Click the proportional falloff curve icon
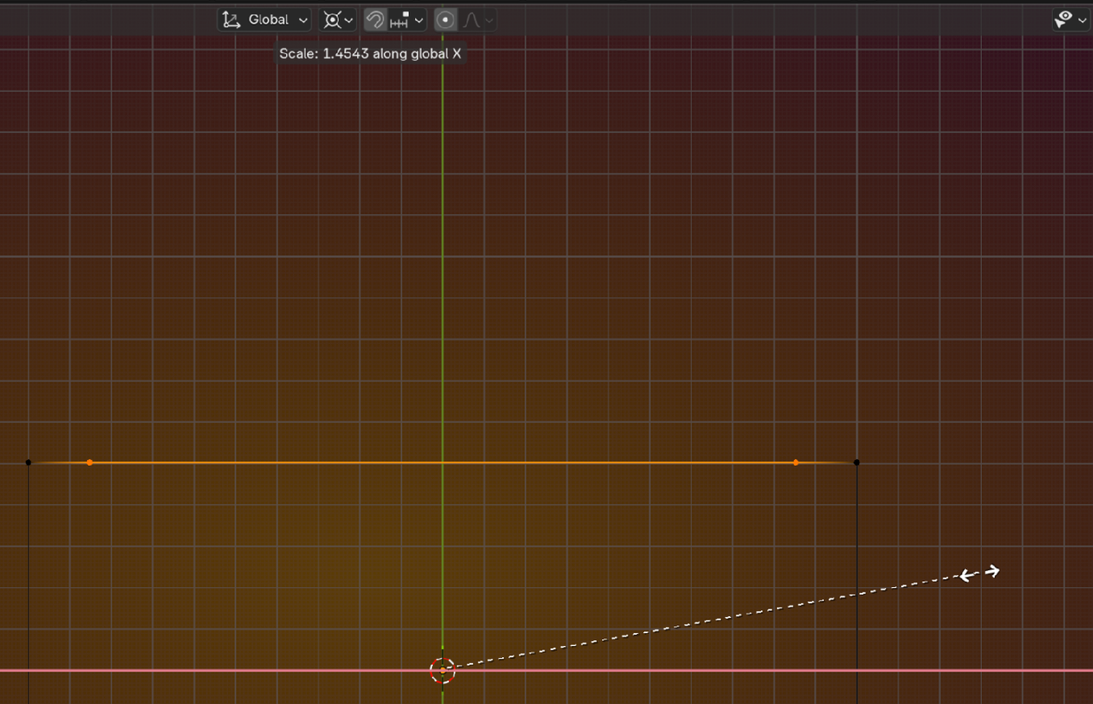 [x=471, y=20]
